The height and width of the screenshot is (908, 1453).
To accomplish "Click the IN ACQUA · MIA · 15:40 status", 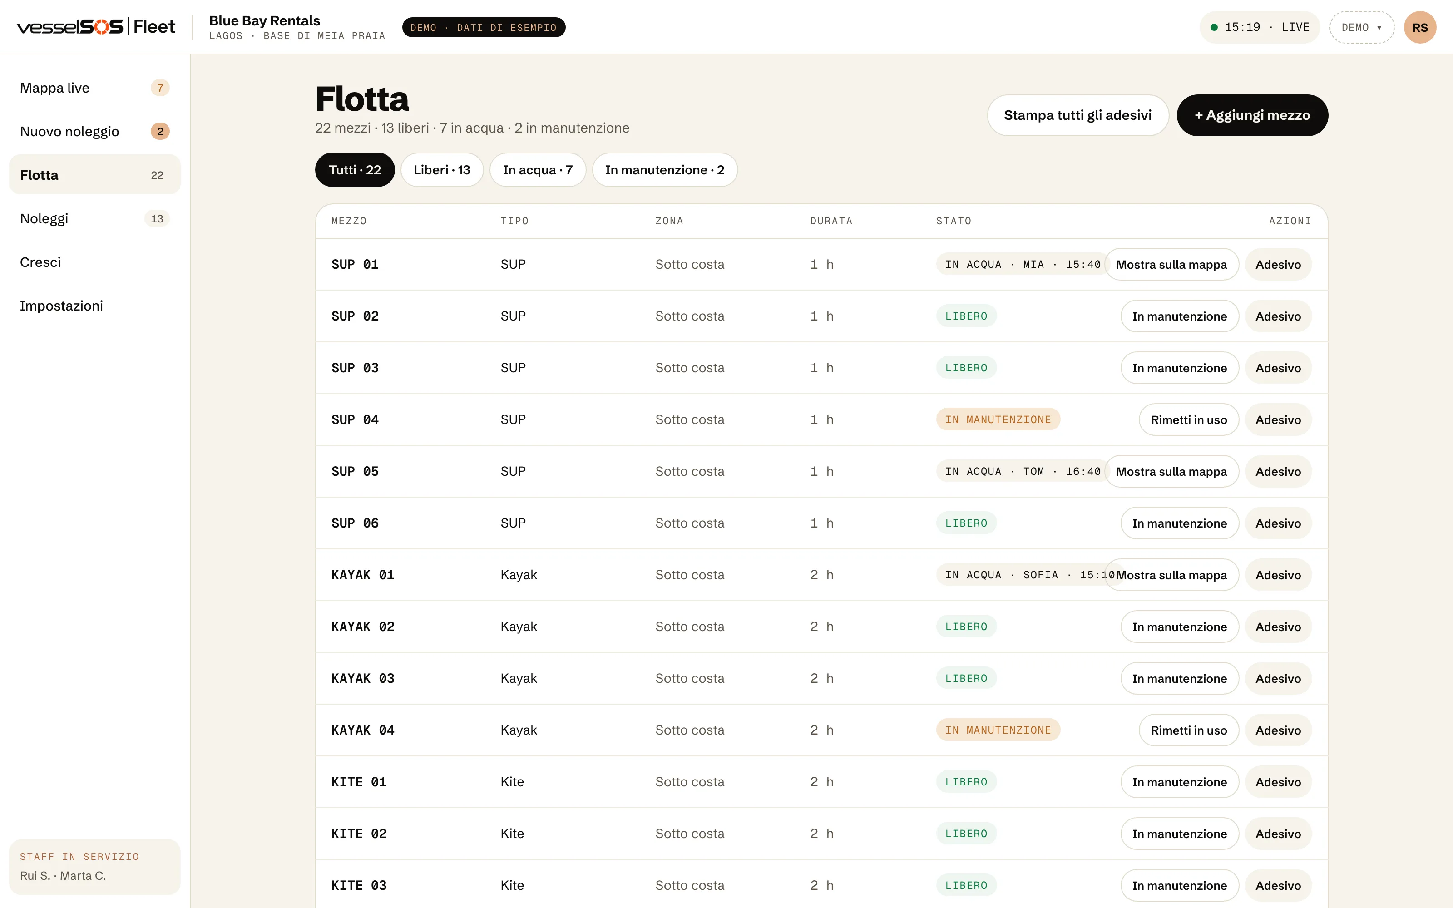I will click(x=1023, y=264).
